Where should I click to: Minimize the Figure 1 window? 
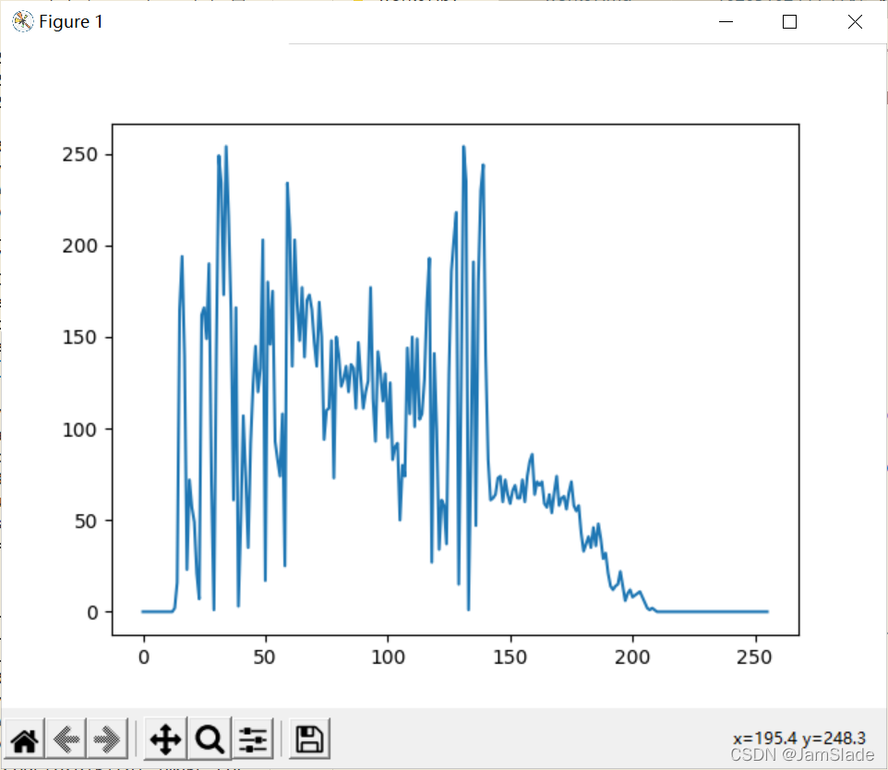click(726, 21)
